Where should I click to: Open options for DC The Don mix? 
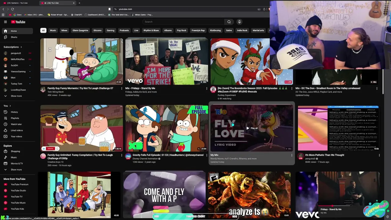(x=377, y=88)
